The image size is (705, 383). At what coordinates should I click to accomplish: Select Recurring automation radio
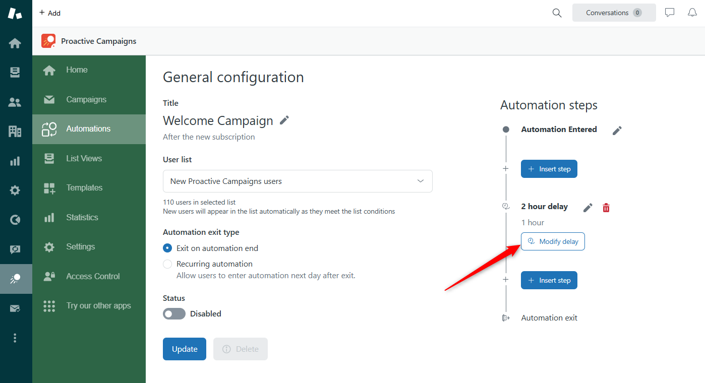[167, 264]
